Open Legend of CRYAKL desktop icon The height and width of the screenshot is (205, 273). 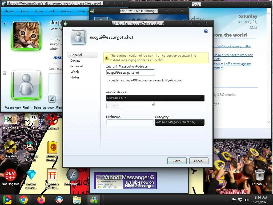coord(31,151)
